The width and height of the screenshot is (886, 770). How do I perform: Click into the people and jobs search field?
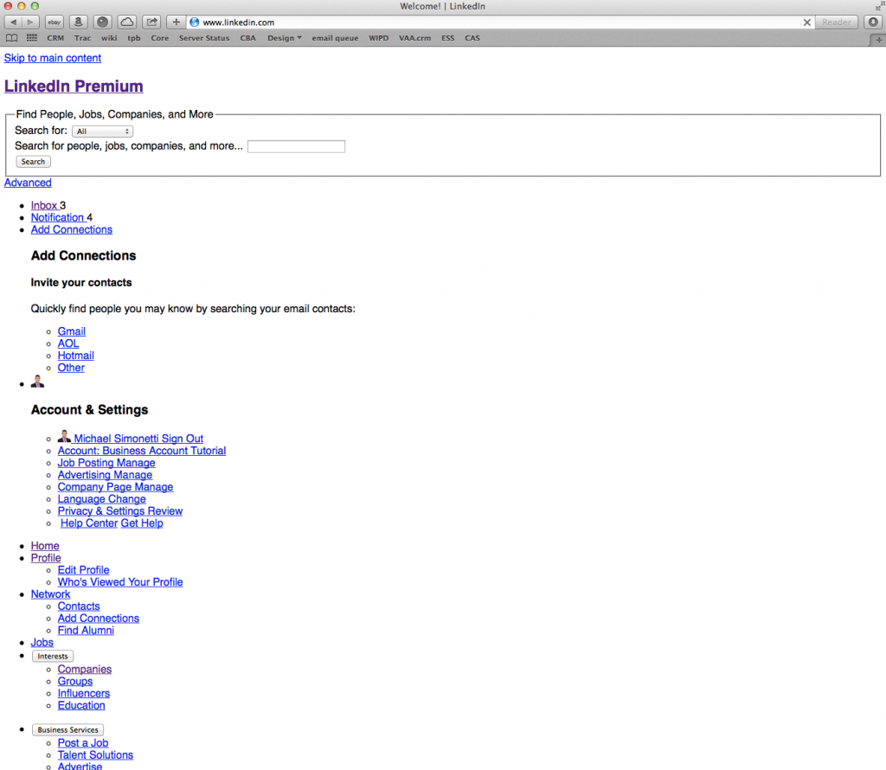tap(296, 146)
